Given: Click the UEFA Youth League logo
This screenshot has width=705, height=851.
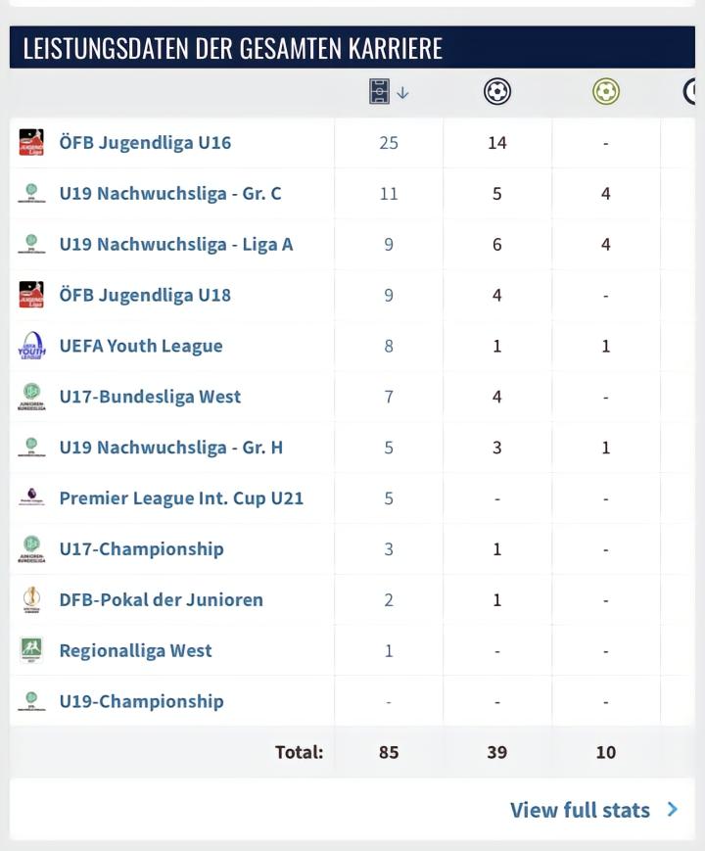Looking at the screenshot, I should click(31, 345).
